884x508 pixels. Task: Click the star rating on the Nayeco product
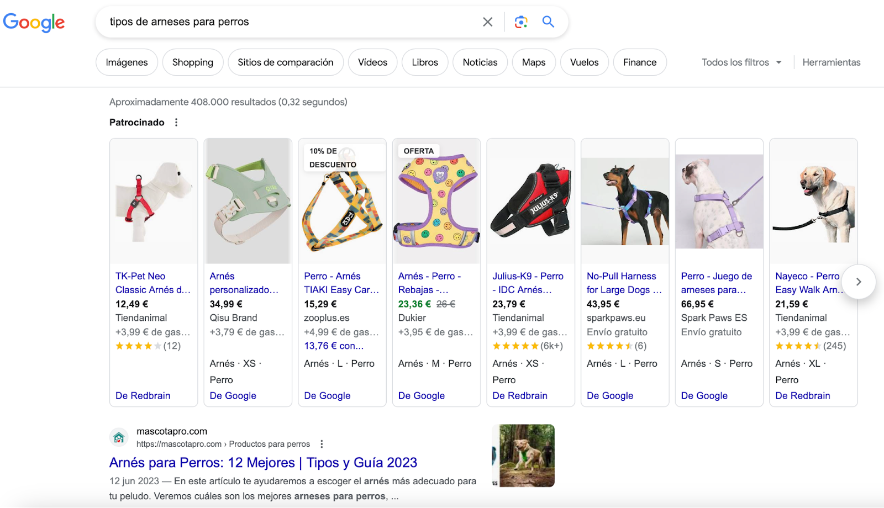coord(798,346)
